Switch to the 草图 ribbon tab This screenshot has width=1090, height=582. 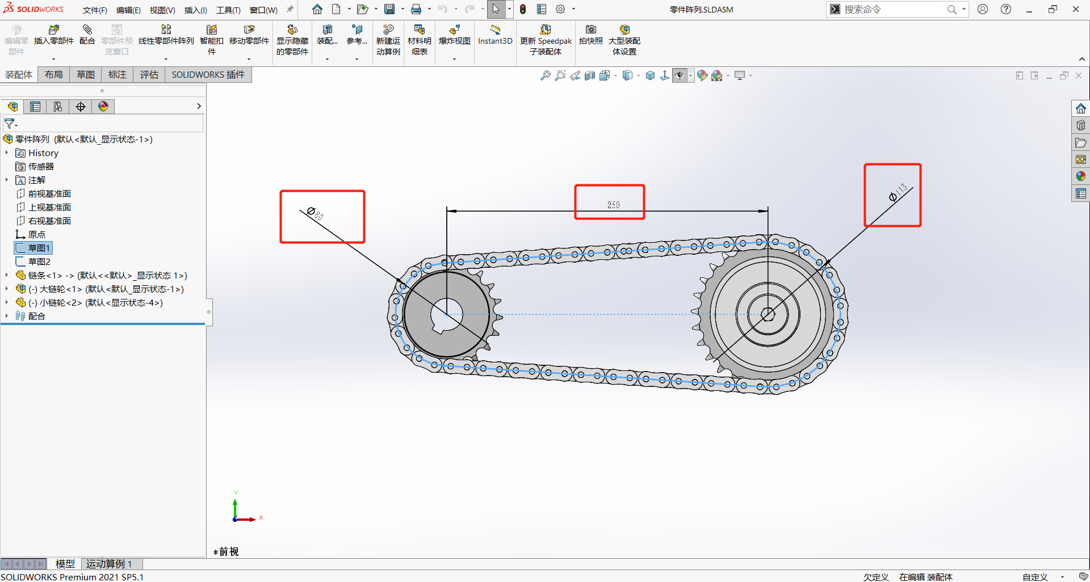[x=86, y=75]
